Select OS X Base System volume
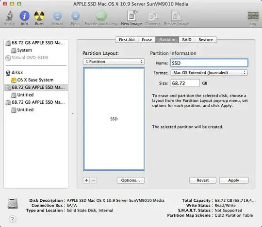Viewport: 262px width, 227px height. [36, 80]
